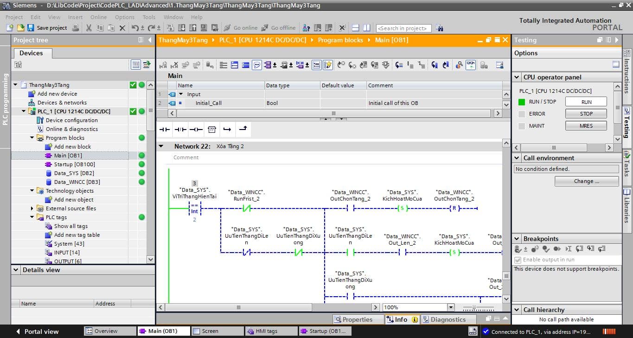Collapse the Breakpoints section
The width and height of the screenshot is (633, 338).
518,239
